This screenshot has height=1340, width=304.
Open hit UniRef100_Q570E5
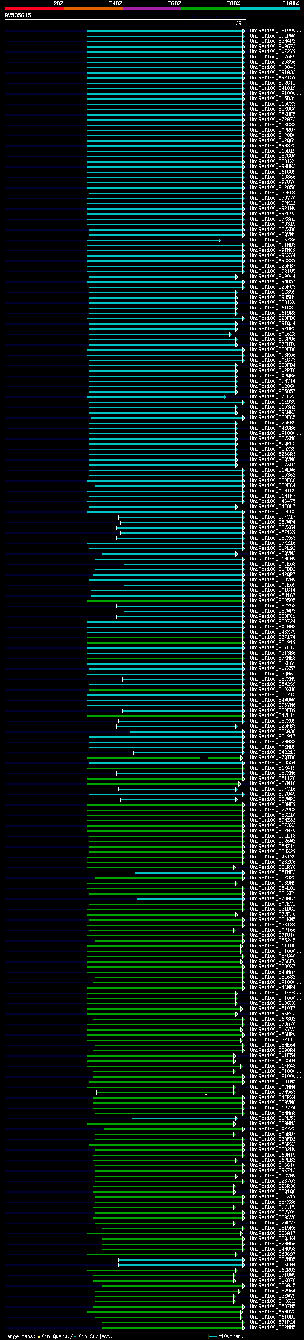(x=273, y=57)
